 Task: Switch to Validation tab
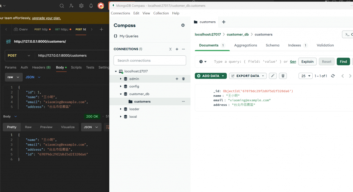[325, 45]
